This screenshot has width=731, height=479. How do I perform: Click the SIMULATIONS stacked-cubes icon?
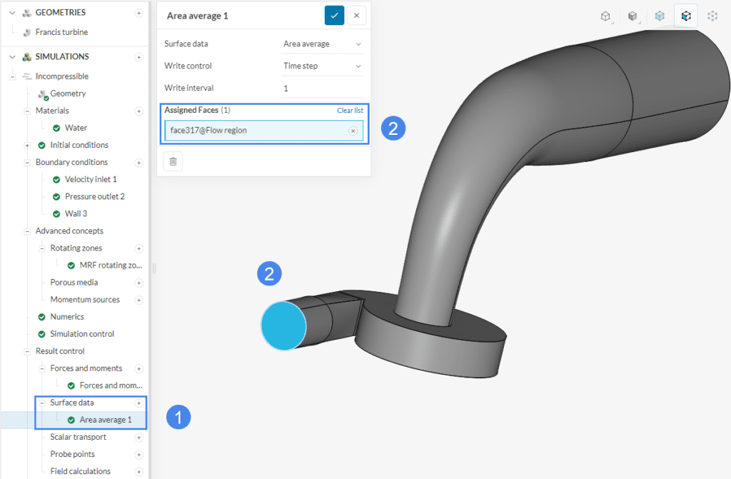[x=26, y=56]
